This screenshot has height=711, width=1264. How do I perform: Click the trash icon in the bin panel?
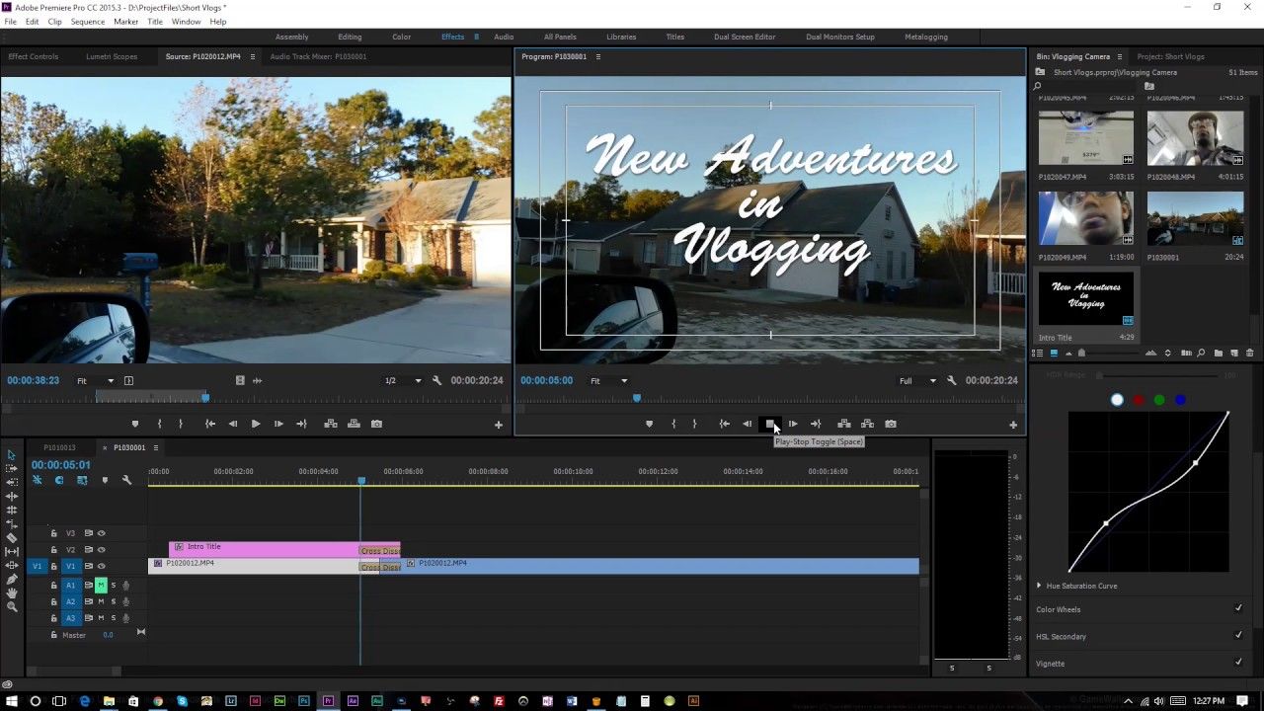click(1249, 354)
